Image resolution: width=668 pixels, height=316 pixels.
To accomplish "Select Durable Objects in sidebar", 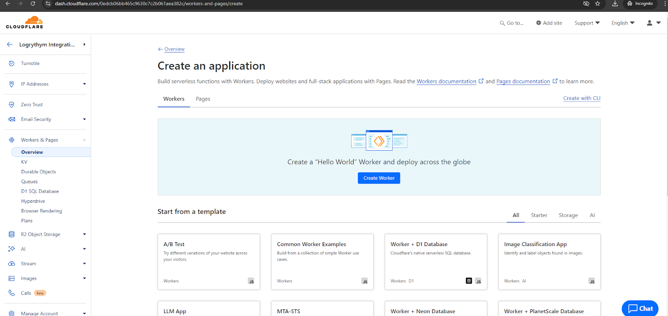I will pyautogui.click(x=38, y=172).
